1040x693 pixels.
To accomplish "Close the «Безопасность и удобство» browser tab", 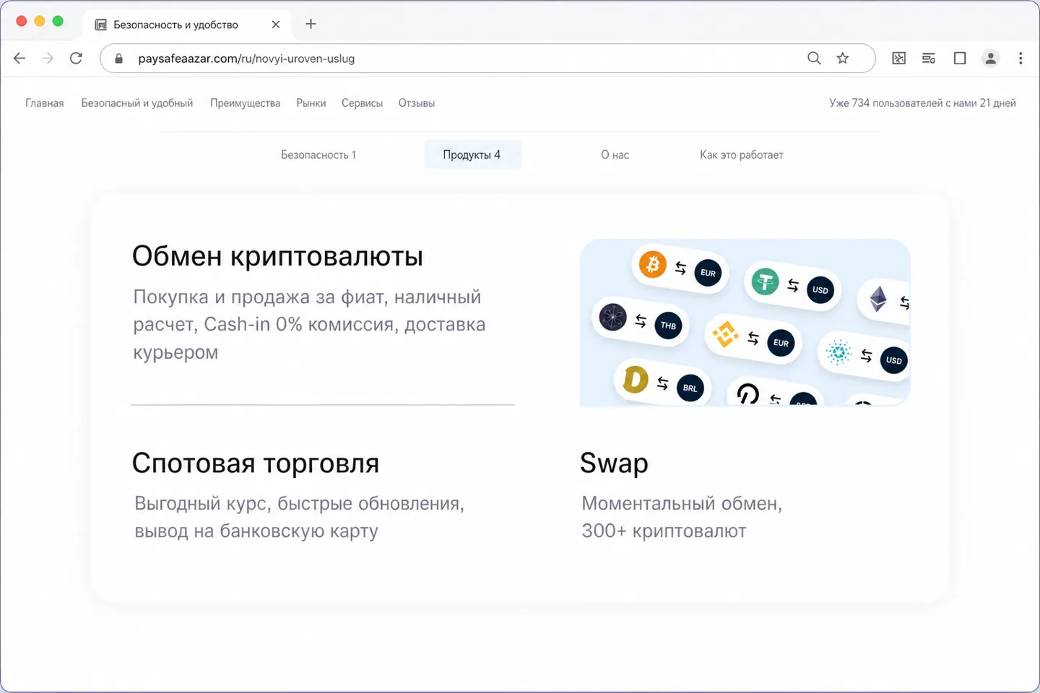I will [x=276, y=25].
